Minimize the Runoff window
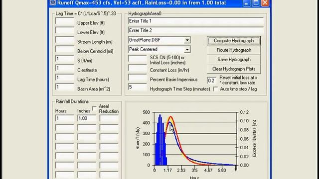 tap(247, 3)
